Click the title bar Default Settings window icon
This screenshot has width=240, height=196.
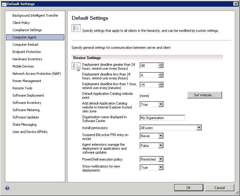pyautogui.click(x=4, y=4)
